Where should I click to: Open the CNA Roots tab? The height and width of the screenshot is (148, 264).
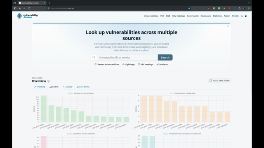(x=83, y=87)
